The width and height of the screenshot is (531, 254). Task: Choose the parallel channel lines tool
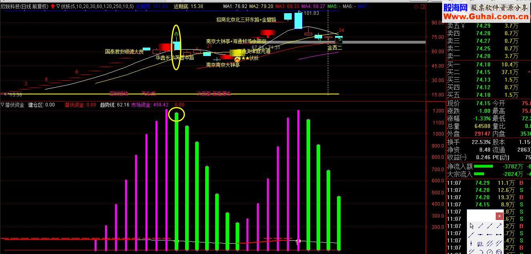(499, 244)
